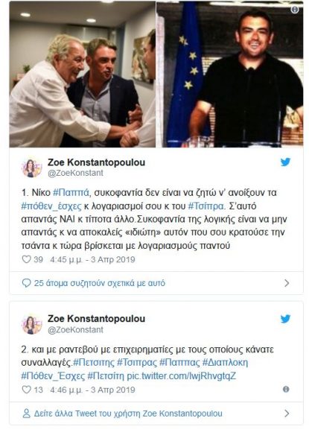Click the Twitter bird icon in first tweet
This screenshot has width=309, height=447.
click(285, 162)
